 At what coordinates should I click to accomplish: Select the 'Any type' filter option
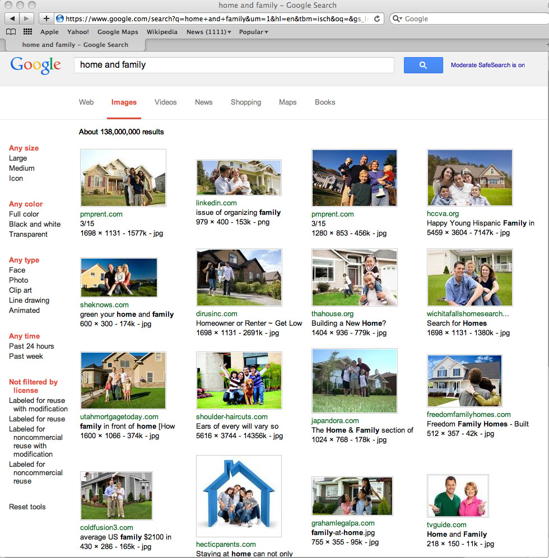[24, 260]
